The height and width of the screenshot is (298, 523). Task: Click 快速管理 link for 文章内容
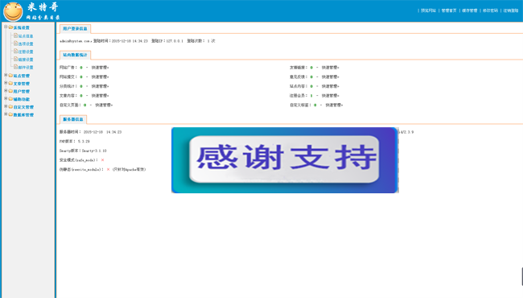100,95
